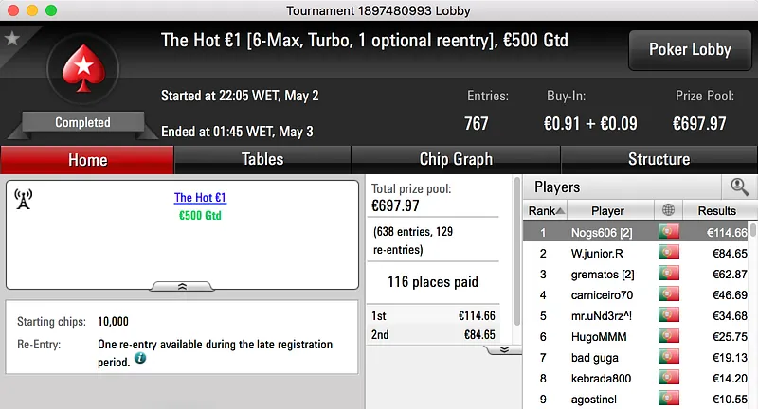Open the Chip Graph tab
This screenshot has height=409, width=758.
click(x=456, y=159)
